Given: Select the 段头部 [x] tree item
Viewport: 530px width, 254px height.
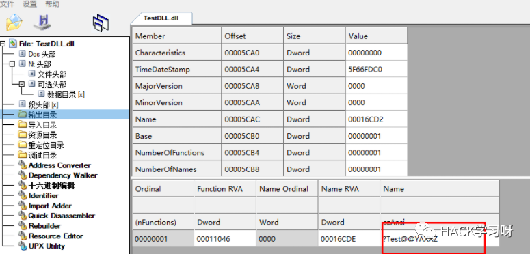Looking at the screenshot, I should [43, 105].
